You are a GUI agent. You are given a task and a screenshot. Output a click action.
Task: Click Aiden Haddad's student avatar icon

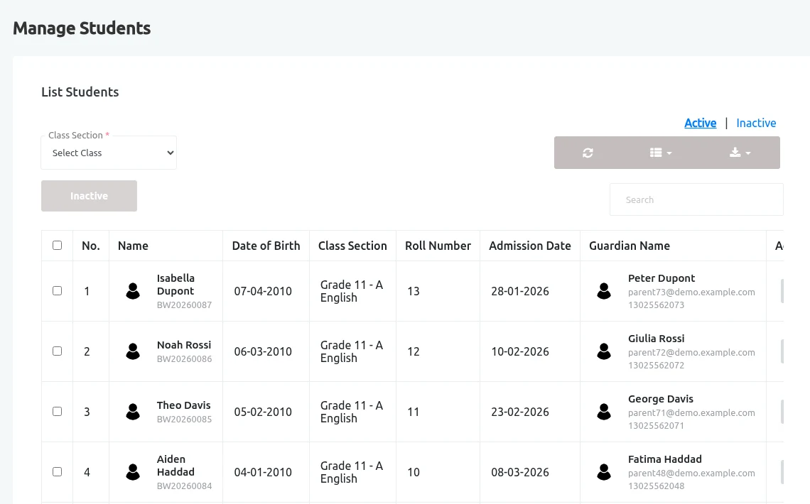133,472
